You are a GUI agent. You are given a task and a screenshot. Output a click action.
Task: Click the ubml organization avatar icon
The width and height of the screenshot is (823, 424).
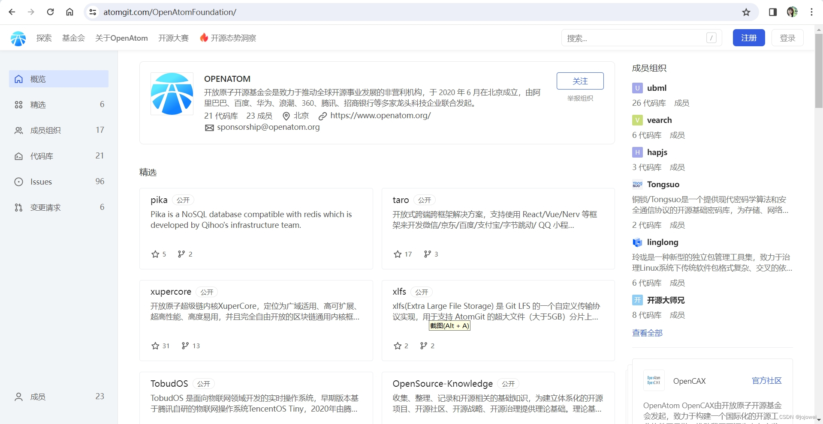637,88
